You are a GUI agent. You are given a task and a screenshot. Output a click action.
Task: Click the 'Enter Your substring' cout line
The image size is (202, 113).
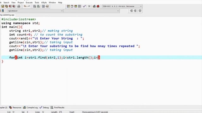(x=74, y=46)
